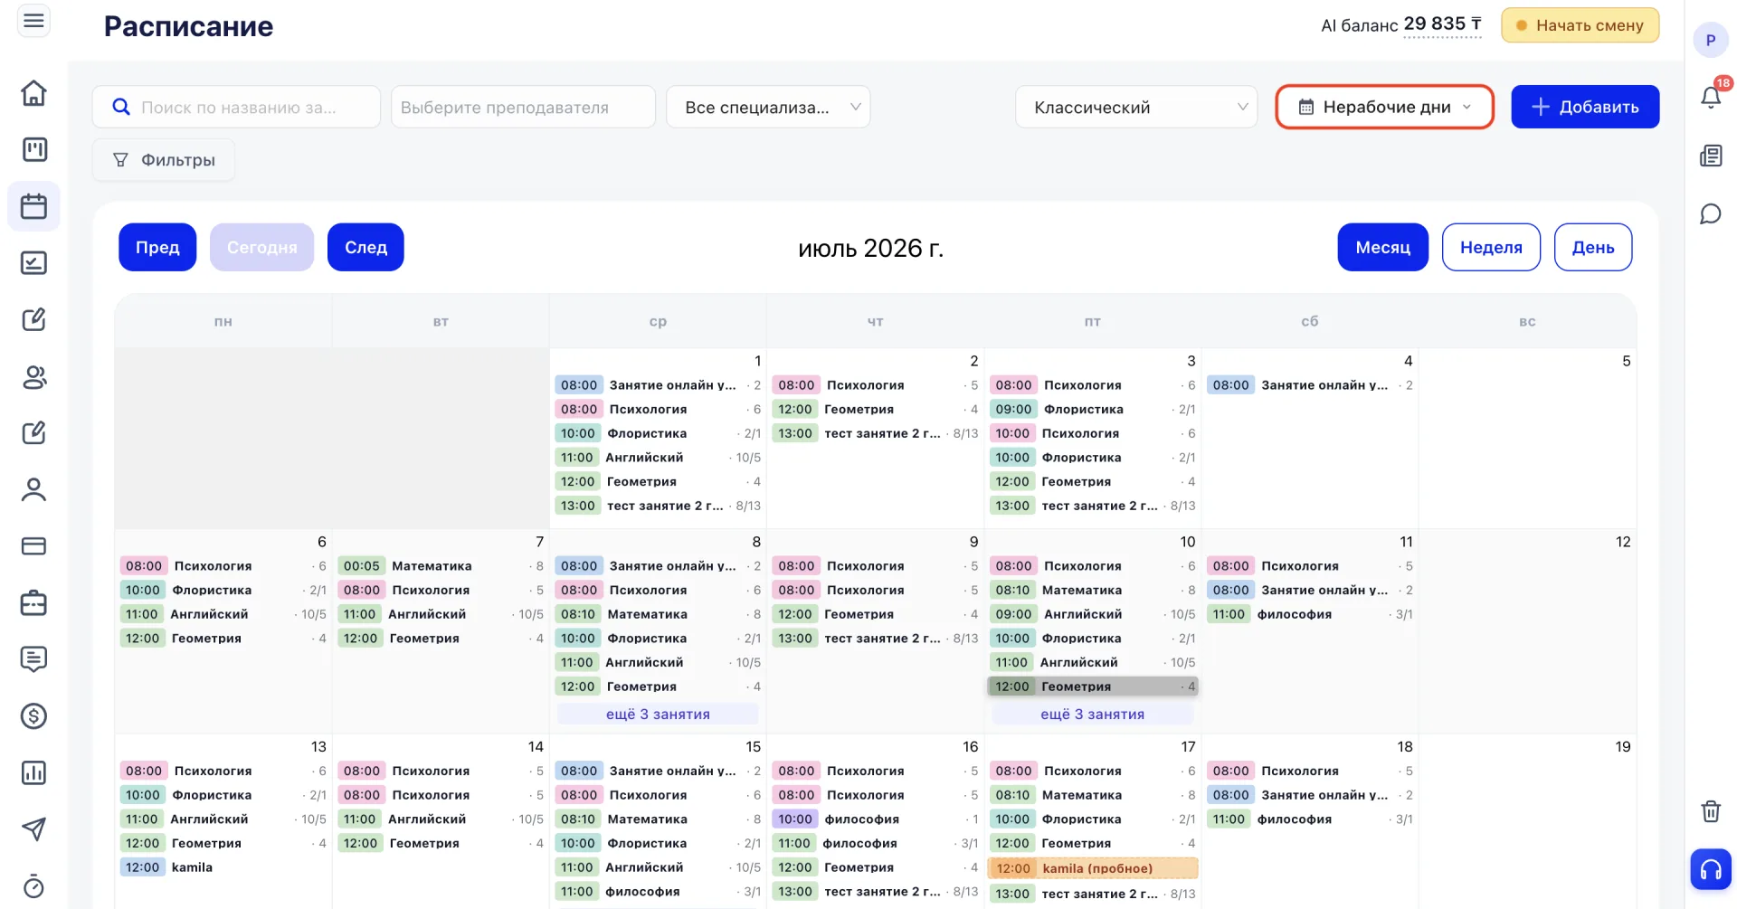
Task: Open the trash bin icon
Action: (x=1711, y=810)
